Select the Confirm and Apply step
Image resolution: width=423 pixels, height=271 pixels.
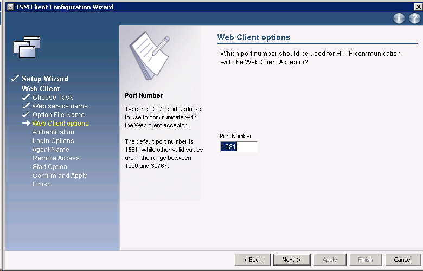click(x=60, y=176)
